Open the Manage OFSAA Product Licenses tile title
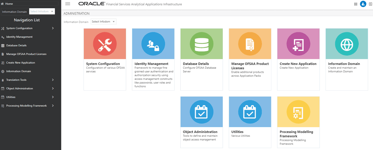Viewport: 373px width, 150px height. (x=250, y=66)
